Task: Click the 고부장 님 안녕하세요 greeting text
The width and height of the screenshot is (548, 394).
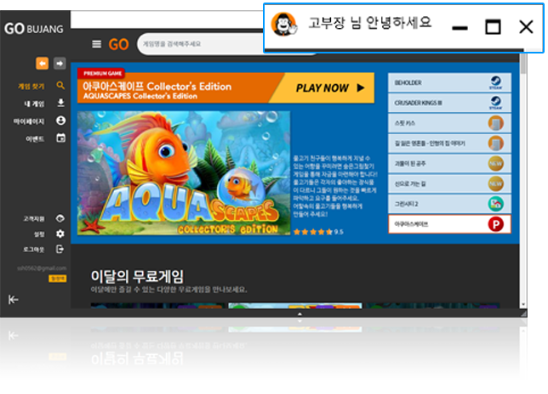Action: pos(370,22)
